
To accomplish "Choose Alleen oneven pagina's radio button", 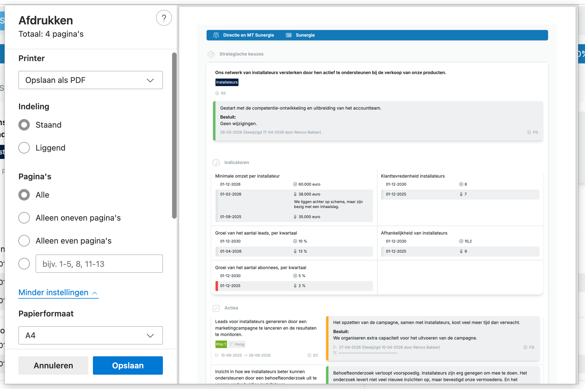I will click(24, 218).
